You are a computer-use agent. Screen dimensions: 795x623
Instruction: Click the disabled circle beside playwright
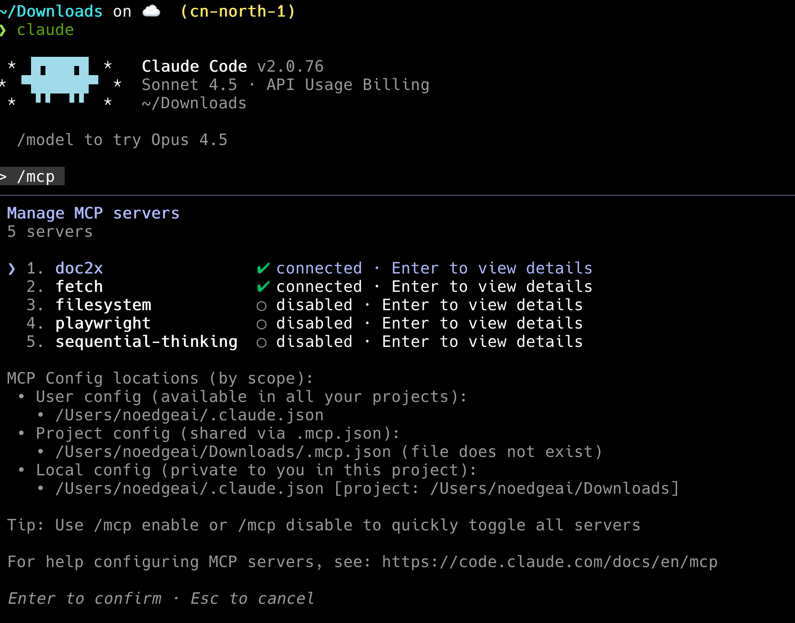[x=262, y=324]
